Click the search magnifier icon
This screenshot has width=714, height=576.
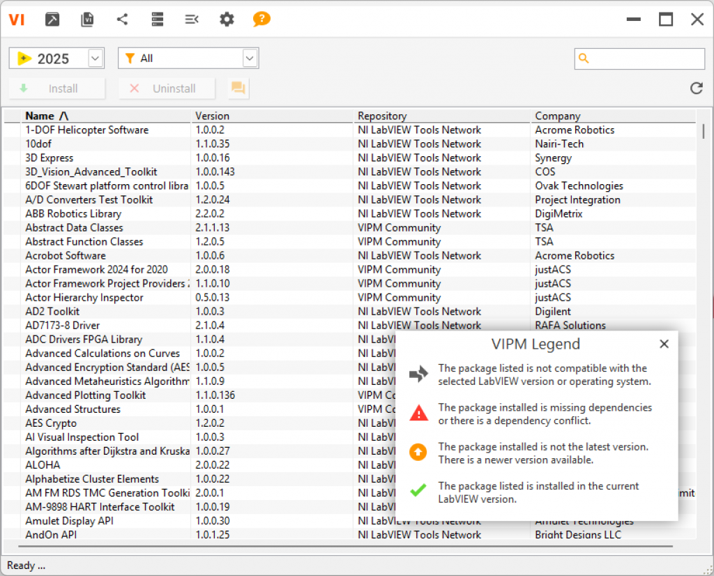coord(584,59)
